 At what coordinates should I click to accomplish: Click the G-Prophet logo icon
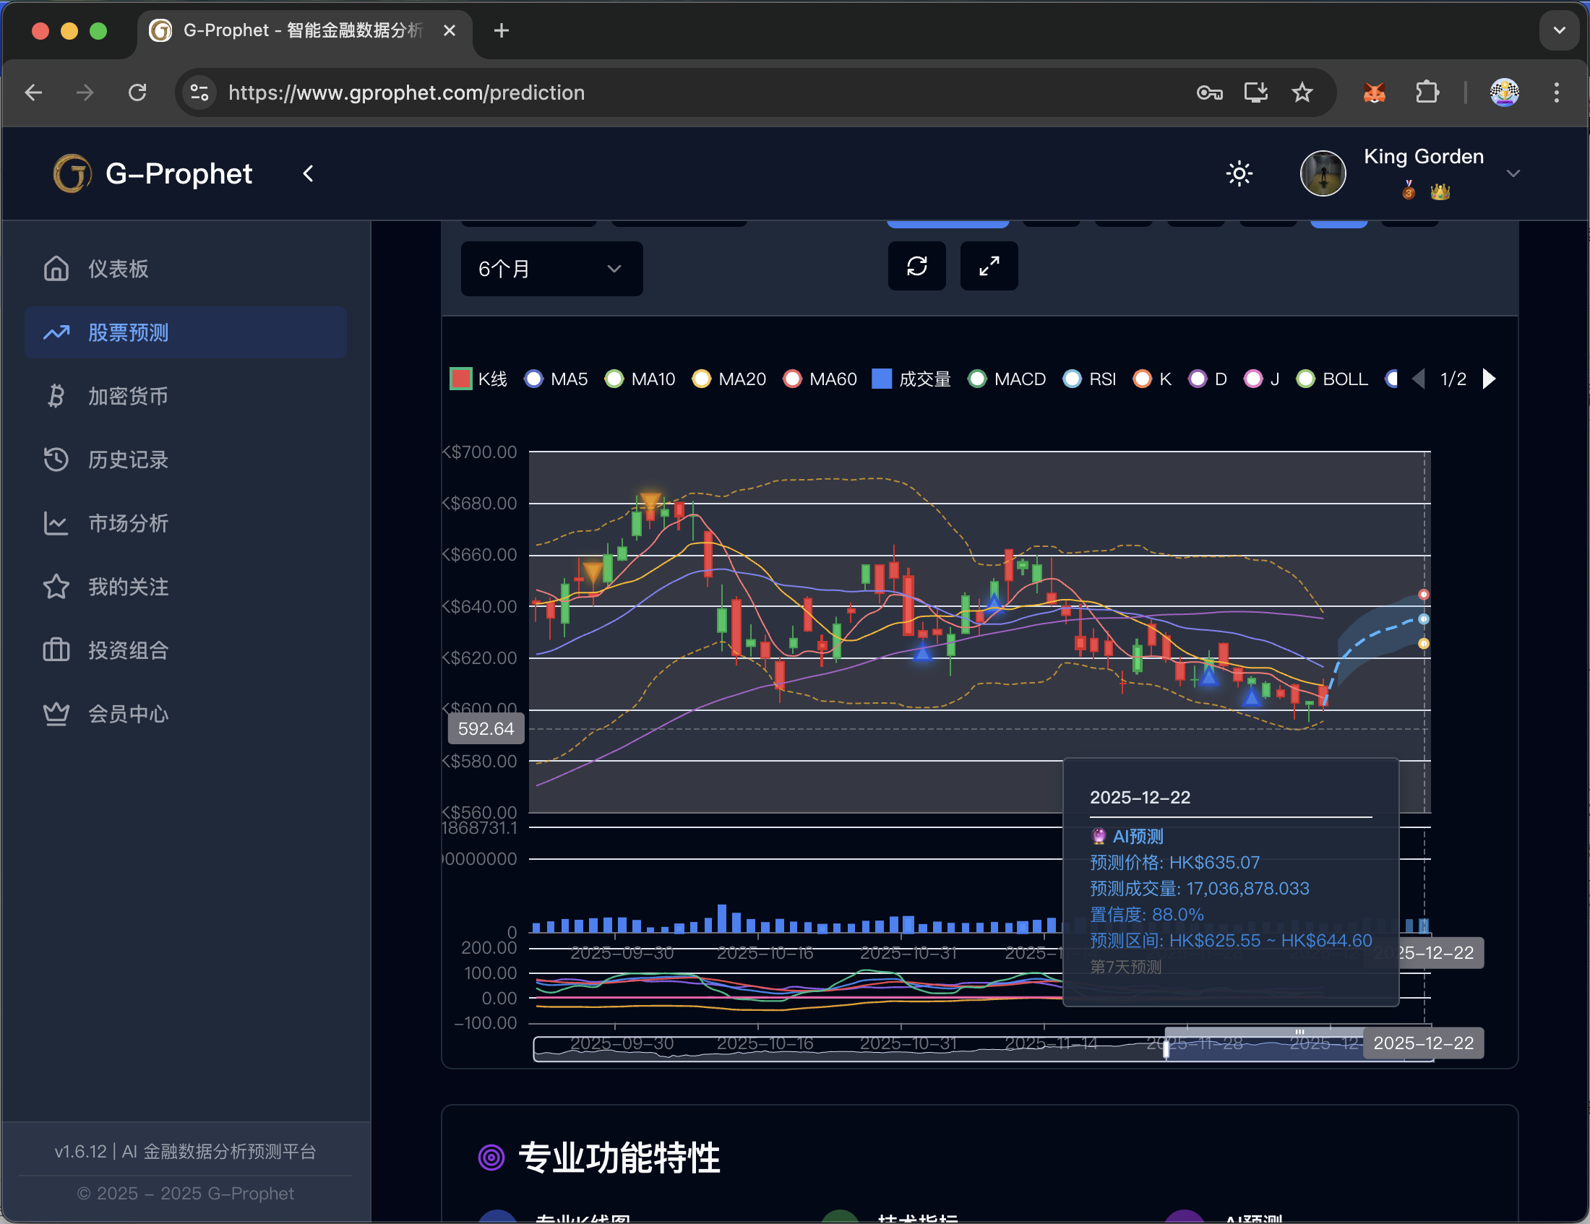[x=72, y=174]
